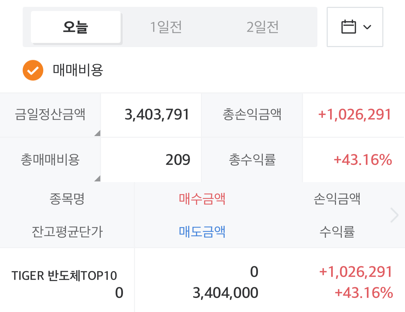Open the TIGER 반도체TOP10 stock row

point(64,276)
